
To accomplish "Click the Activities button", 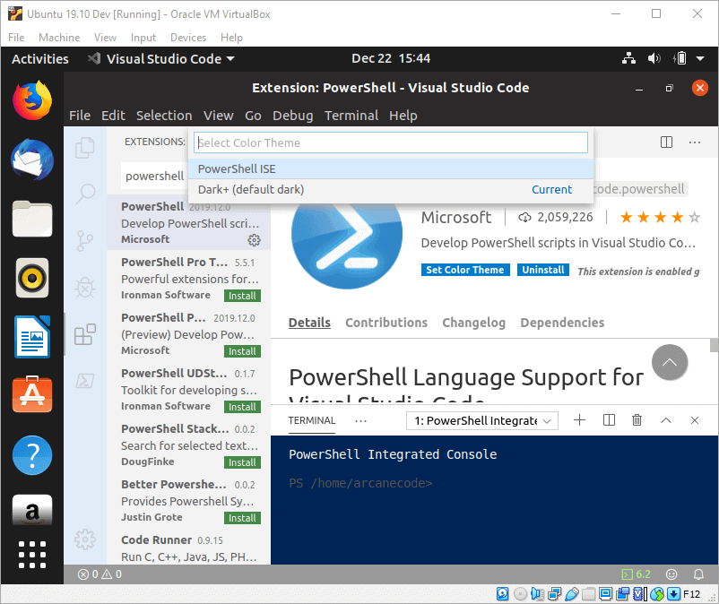I will 40,58.
